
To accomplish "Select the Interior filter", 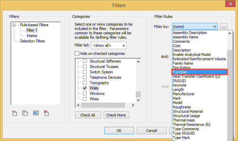I will (32, 36).
